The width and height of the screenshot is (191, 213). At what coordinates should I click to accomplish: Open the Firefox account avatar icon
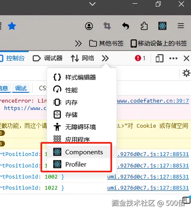[x=89, y=26]
